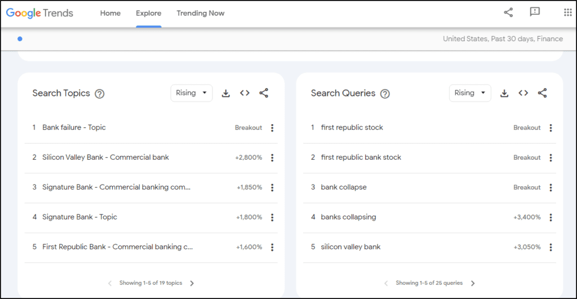Embed the Search Queries widget
The height and width of the screenshot is (299, 577).
coord(523,93)
